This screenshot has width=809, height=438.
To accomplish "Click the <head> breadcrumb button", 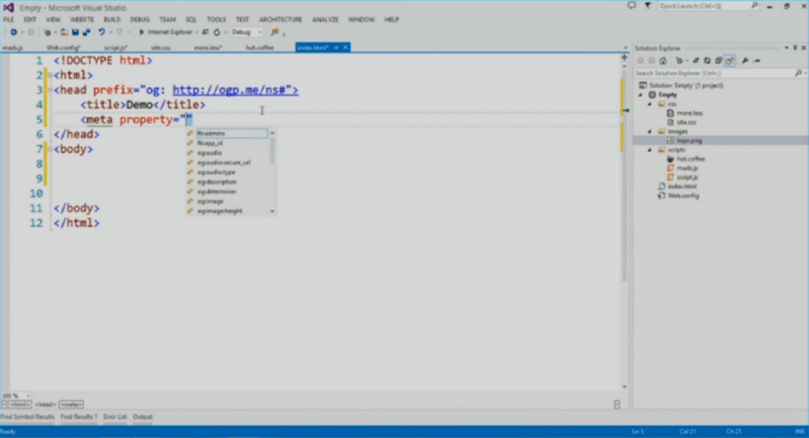I will 45,405.
